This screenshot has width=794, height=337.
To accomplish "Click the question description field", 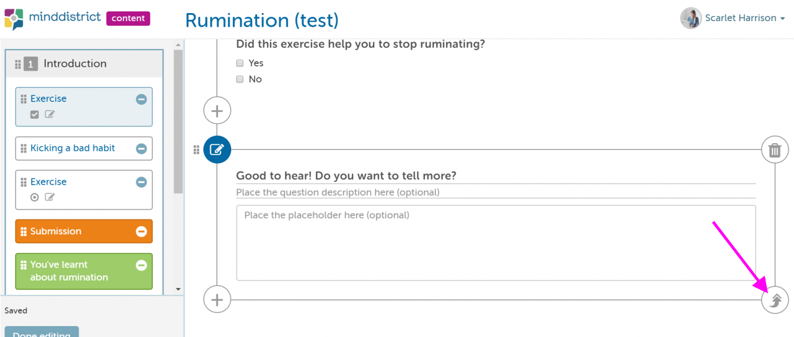I will tap(496, 192).
